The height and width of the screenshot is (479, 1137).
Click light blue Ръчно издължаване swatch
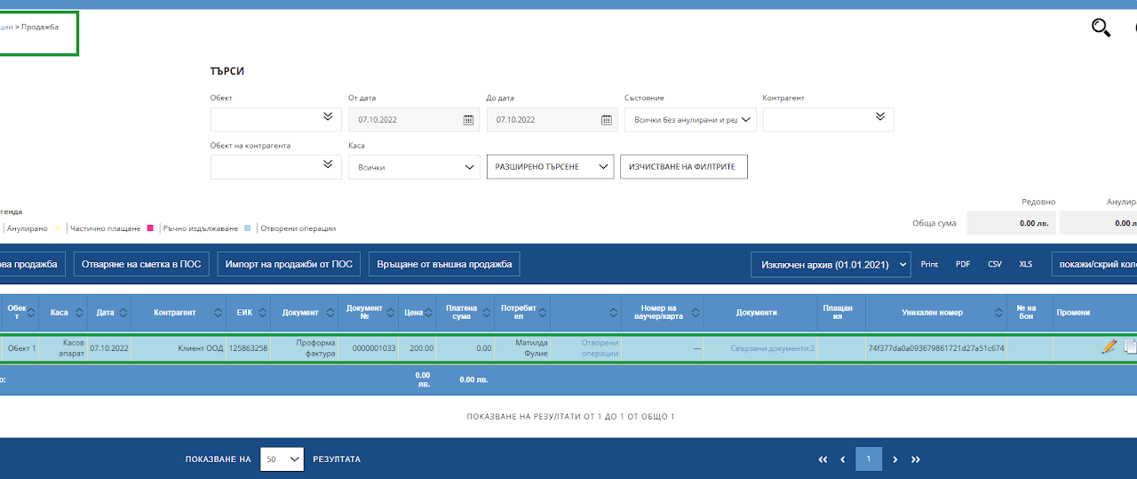(x=248, y=228)
